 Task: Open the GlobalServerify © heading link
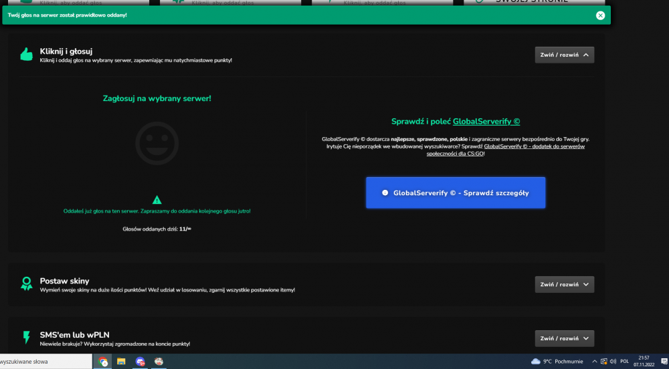pyautogui.click(x=486, y=122)
